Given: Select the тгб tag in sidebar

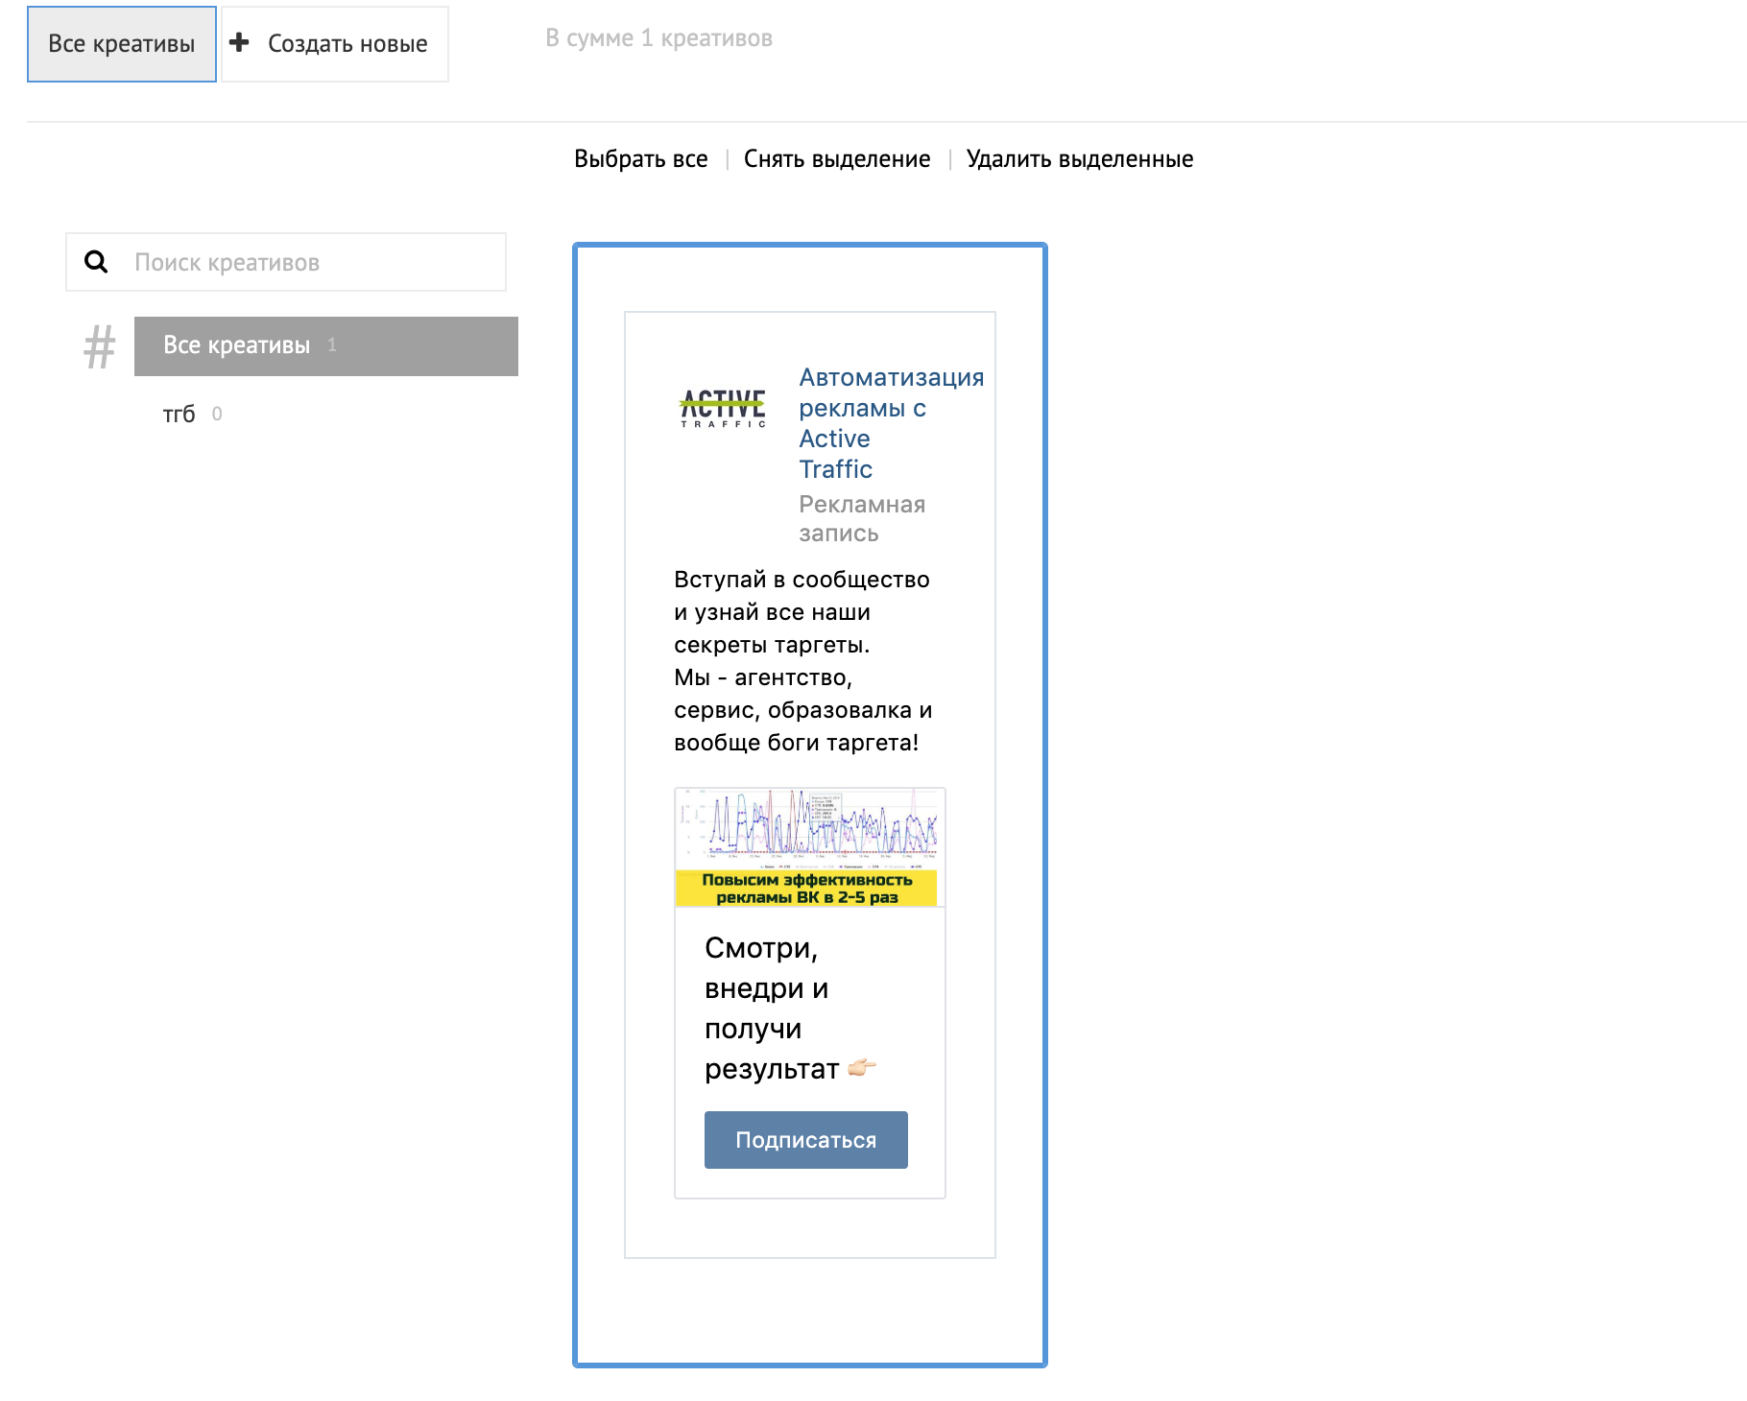Looking at the screenshot, I should (179, 414).
